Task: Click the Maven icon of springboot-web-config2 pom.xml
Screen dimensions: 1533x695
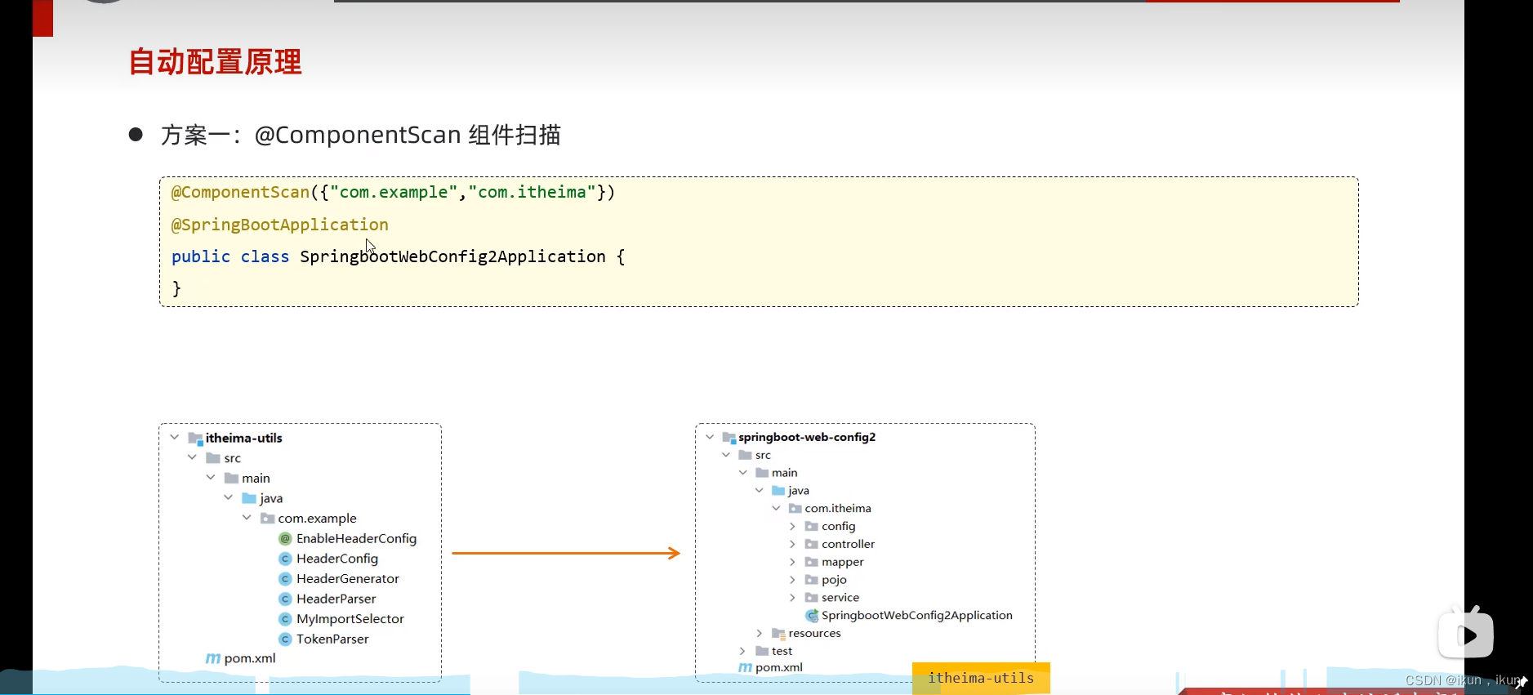Action: (x=745, y=667)
